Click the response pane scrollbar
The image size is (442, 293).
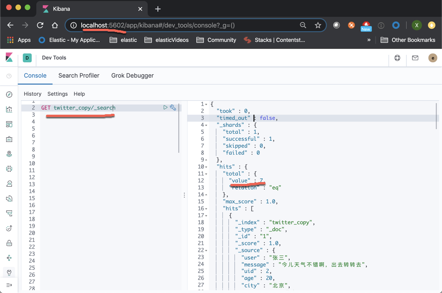436,116
